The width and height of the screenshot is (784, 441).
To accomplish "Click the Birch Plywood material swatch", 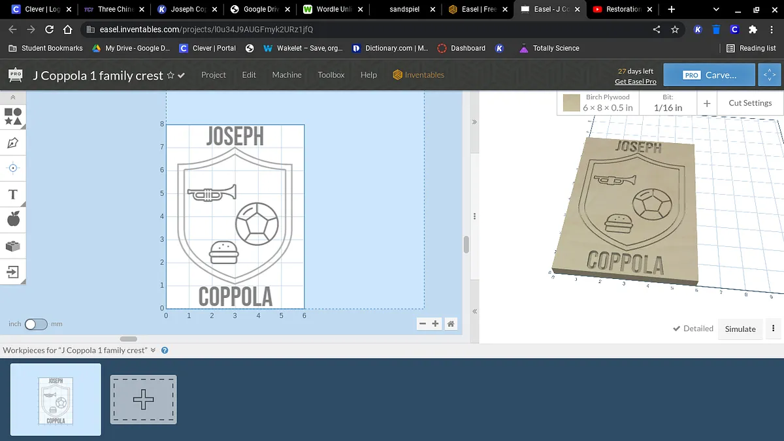I will click(572, 103).
